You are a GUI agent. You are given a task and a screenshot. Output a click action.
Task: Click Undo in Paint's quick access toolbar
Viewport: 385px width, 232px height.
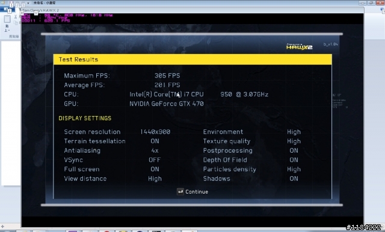[x=17, y=4]
